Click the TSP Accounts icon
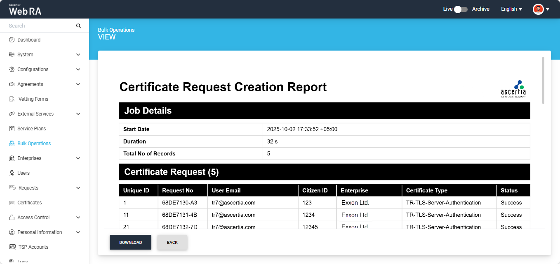 click(x=12, y=247)
